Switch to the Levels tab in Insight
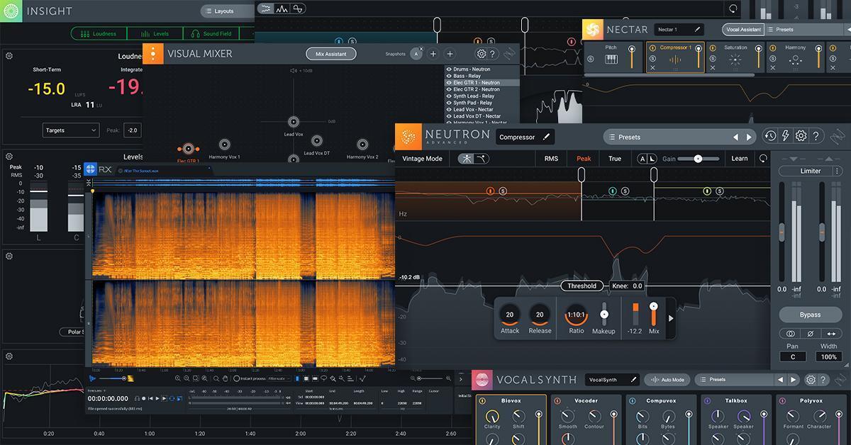Image resolution: width=851 pixels, height=445 pixels. (x=155, y=33)
